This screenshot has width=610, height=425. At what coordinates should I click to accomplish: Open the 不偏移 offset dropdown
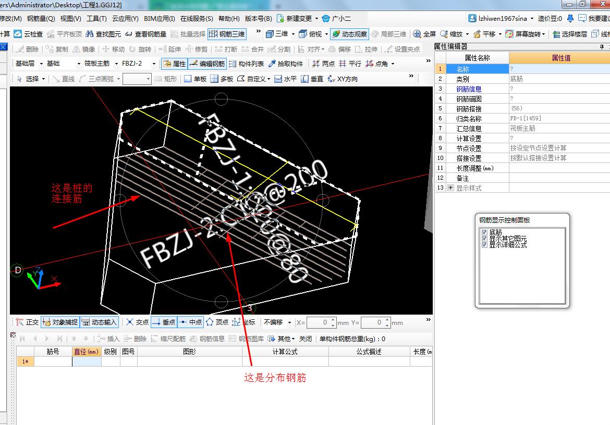289,322
